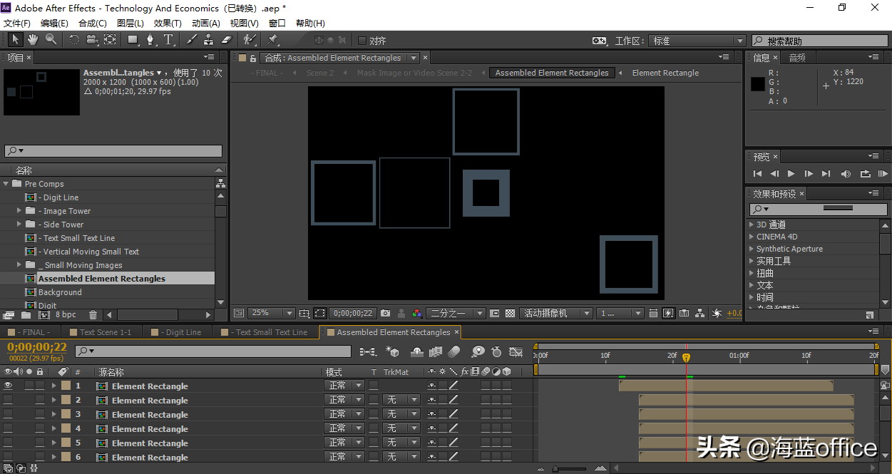
Task: Toggle preserve transparency box for layer 3
Action: (x=374, y=414)
